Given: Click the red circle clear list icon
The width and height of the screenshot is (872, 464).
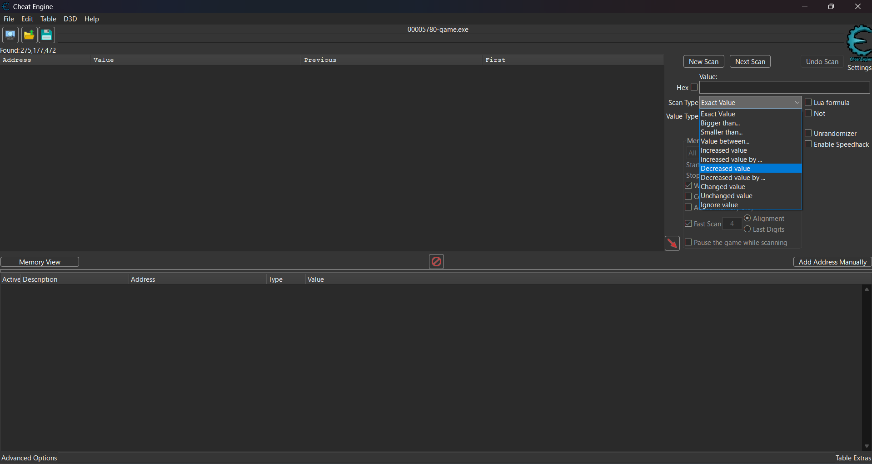Looking at the screenshot, I should 436,261.
